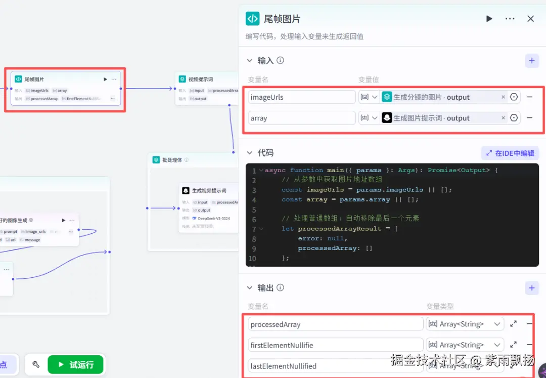Collapse the 输入 section
This screenshot has width=546, height=378.
coord(249,61)
